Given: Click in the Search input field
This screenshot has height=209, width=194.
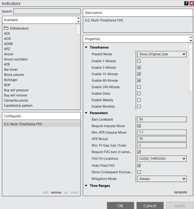Looking at the screenshot, I should 47,11.
